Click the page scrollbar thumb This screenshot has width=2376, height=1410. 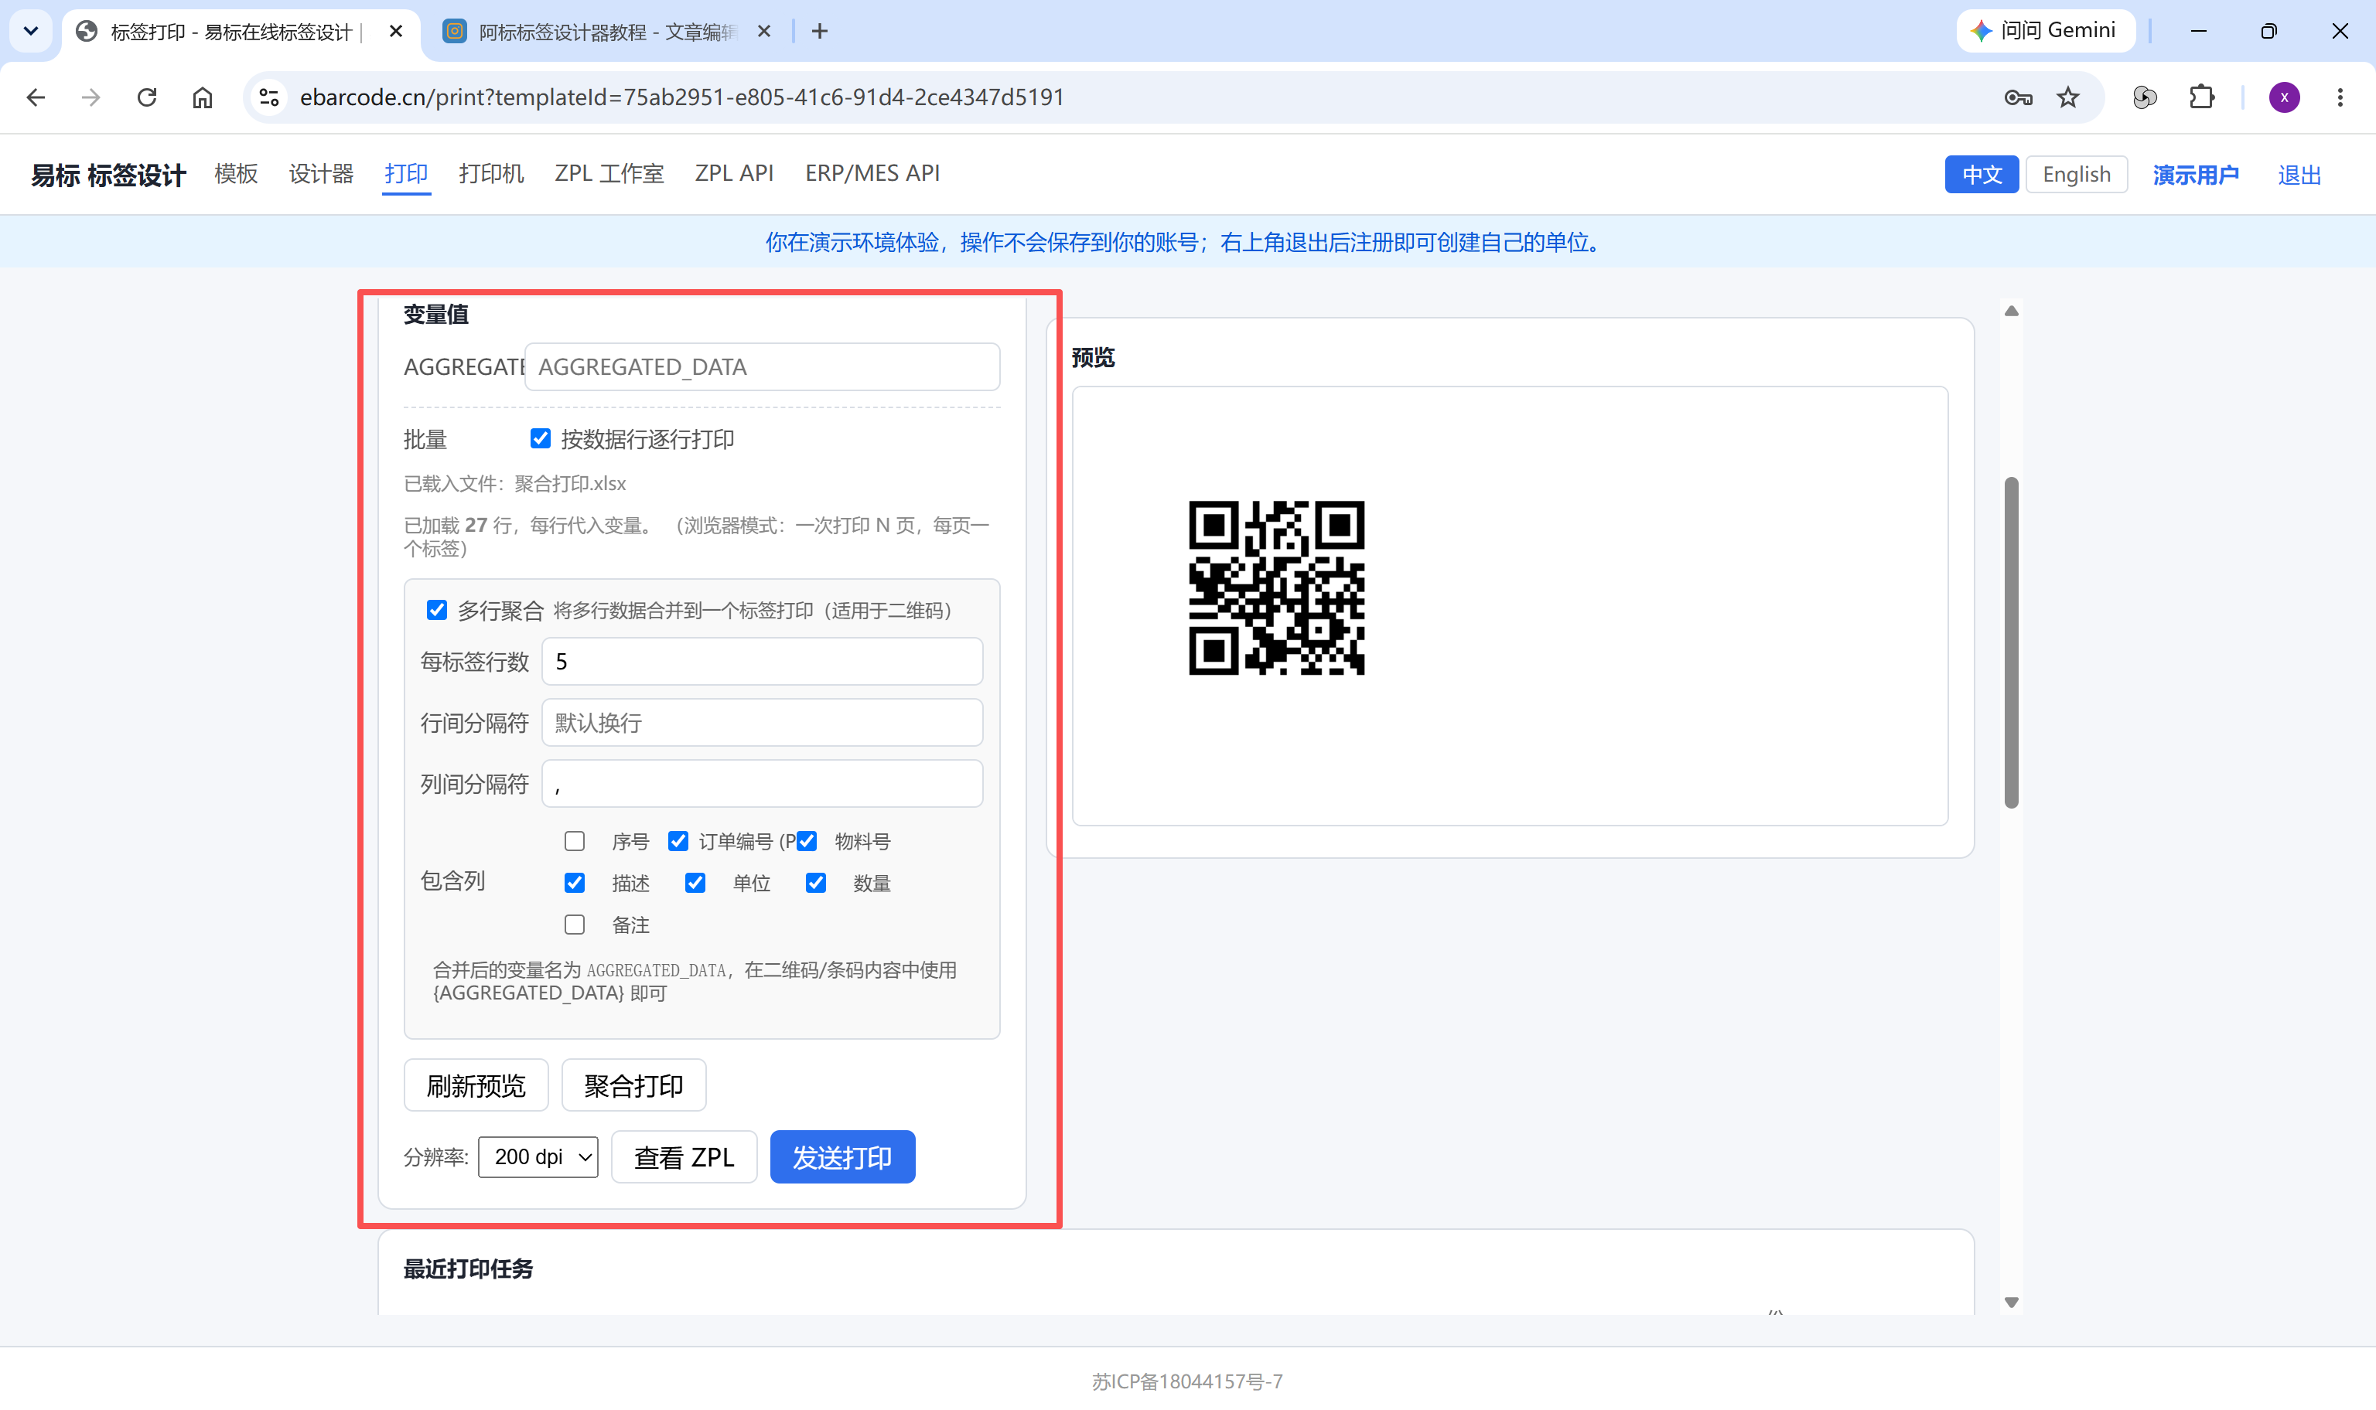[2011, 642]
